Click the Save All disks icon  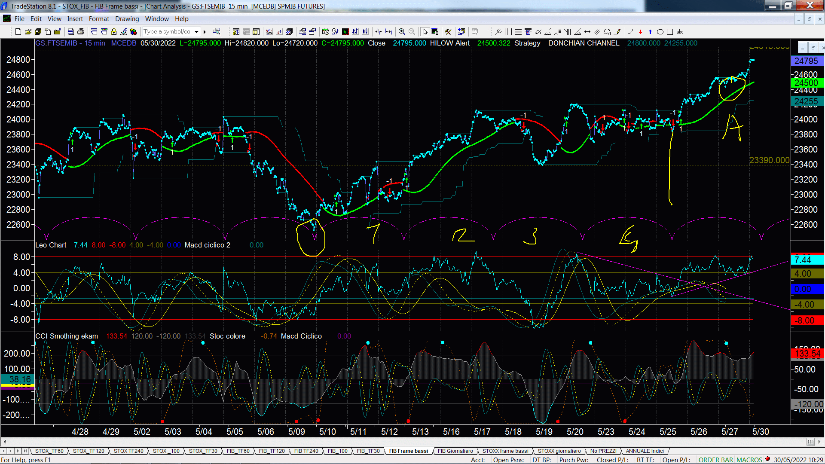click(x=38, y=32)
